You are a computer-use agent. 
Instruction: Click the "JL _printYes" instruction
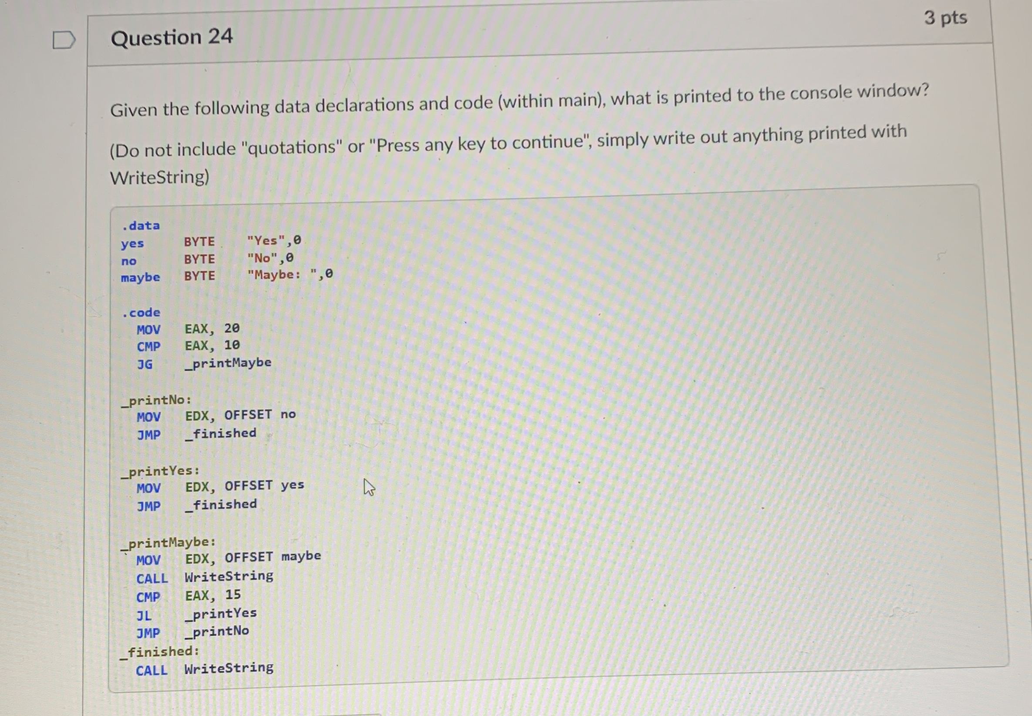pos(196,614)
